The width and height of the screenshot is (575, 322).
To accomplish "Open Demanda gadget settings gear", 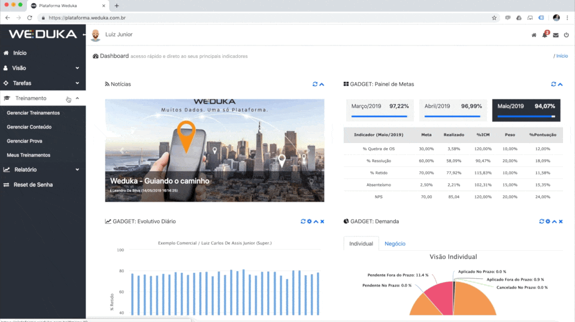I will point(548,221).
